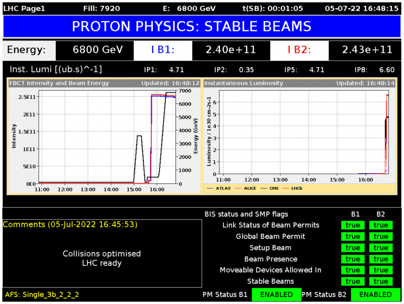The height and width of the screenshot is (304, 404).
Task: Toggle the Global Beam Permit B2 flag
Action: point(381,236)
